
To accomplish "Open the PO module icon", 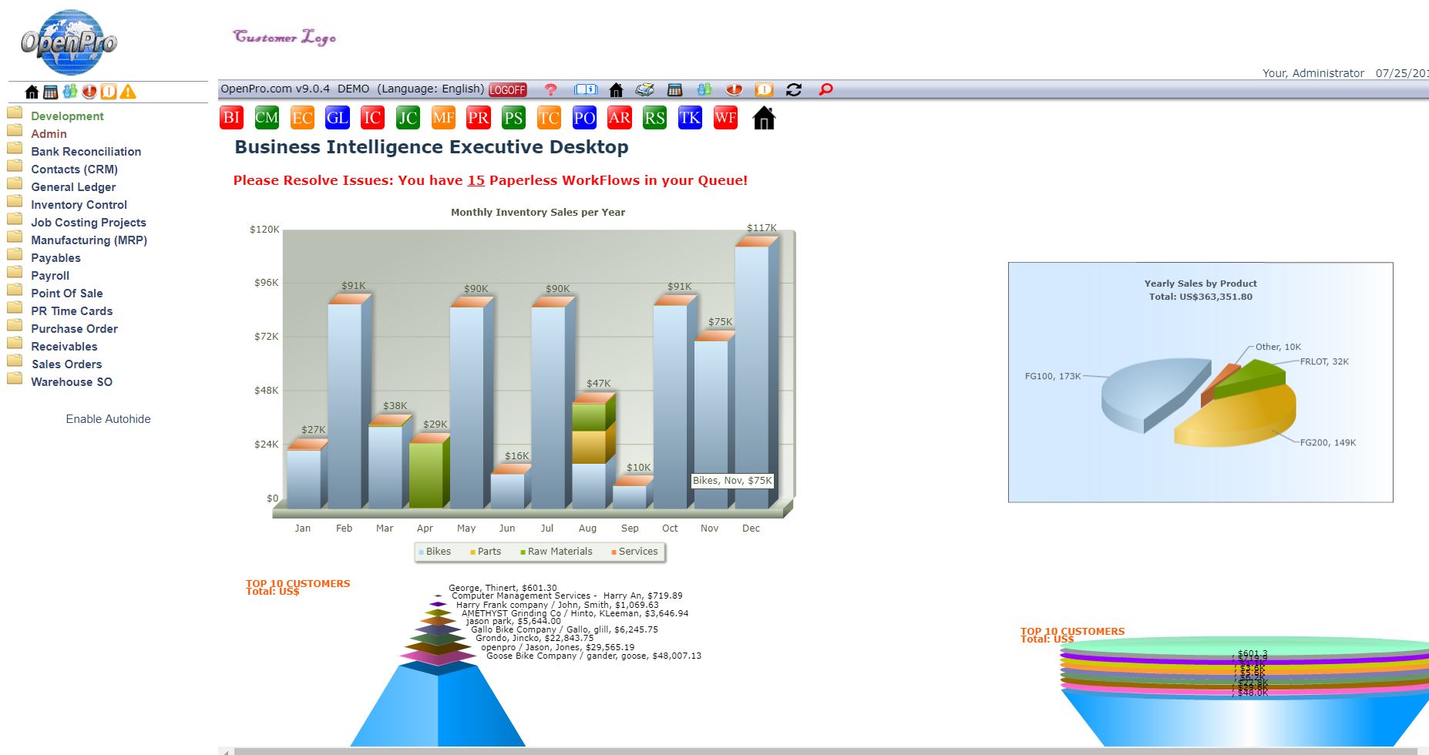I will click(584, 118).
